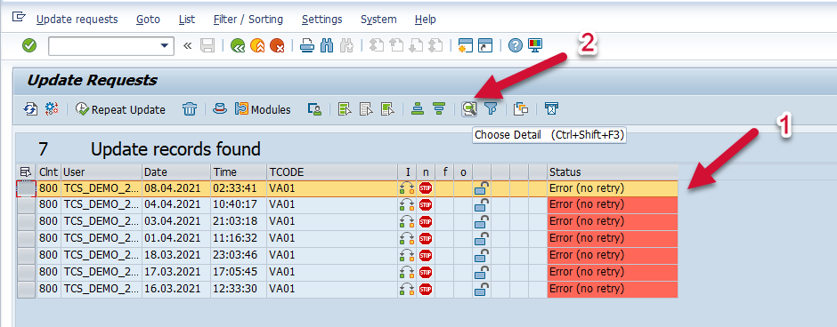Viewport: 837px width, 327px height.
Task: Select row dated 04.04.2021 via row selector
Action: tap(26, 205)
